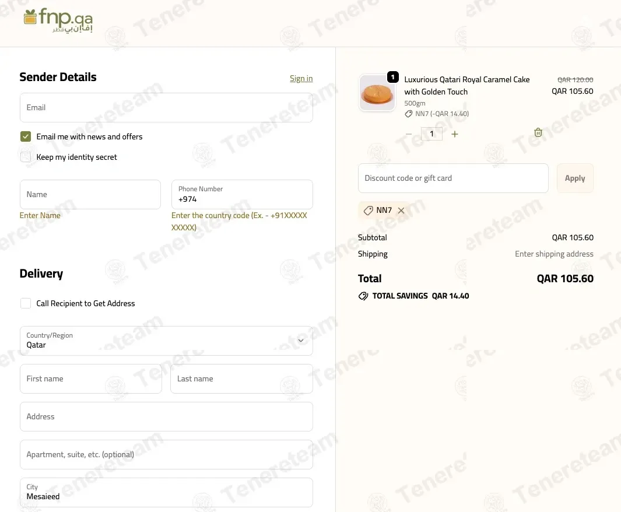The image size is (621, 512).
Task: Open the caramel cake product thumbnail
Action: 377,93
